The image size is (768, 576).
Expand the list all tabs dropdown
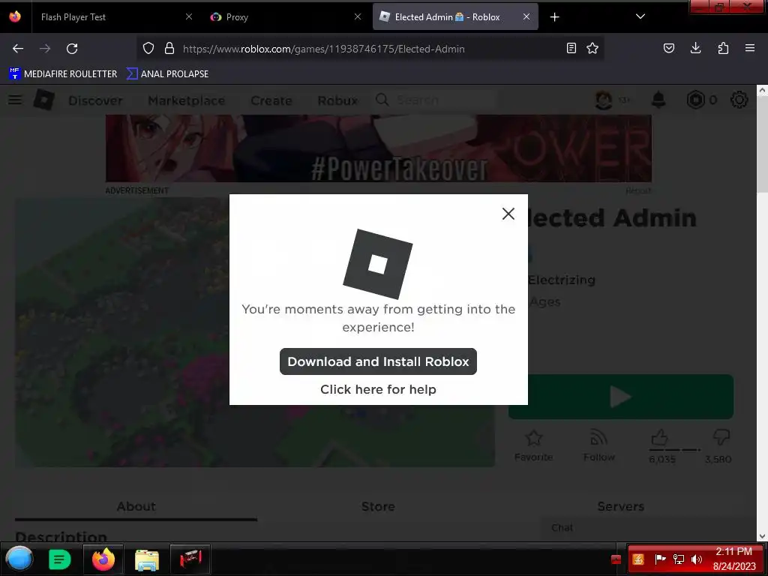tap(640, 16)
